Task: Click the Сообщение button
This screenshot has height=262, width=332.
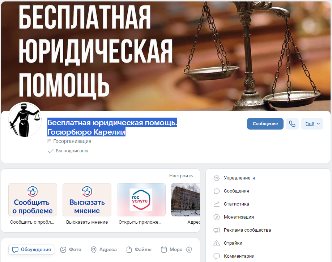Action: pos(265,124)
